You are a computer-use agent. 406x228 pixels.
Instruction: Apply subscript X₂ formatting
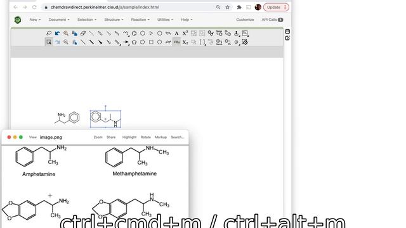click(185, 42)
